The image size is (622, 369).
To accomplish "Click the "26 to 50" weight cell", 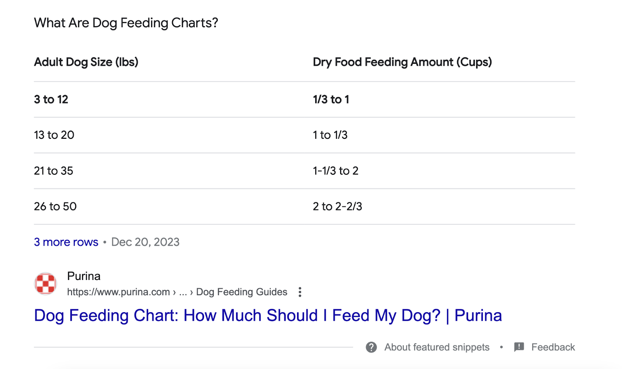I will pyautogui.click(x=55, y=206).
